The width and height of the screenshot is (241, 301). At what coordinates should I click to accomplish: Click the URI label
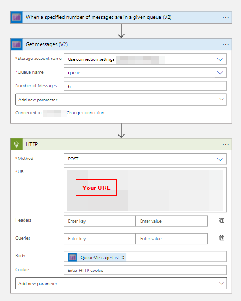21,172
